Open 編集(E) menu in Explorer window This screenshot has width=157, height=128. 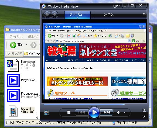click(x=33, y=36)
